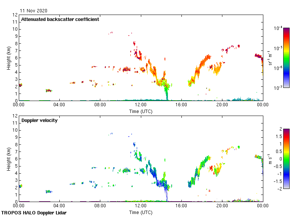Click the -2 label on velocity color bar
Screen dimensions: 293x217
point(280,188)
